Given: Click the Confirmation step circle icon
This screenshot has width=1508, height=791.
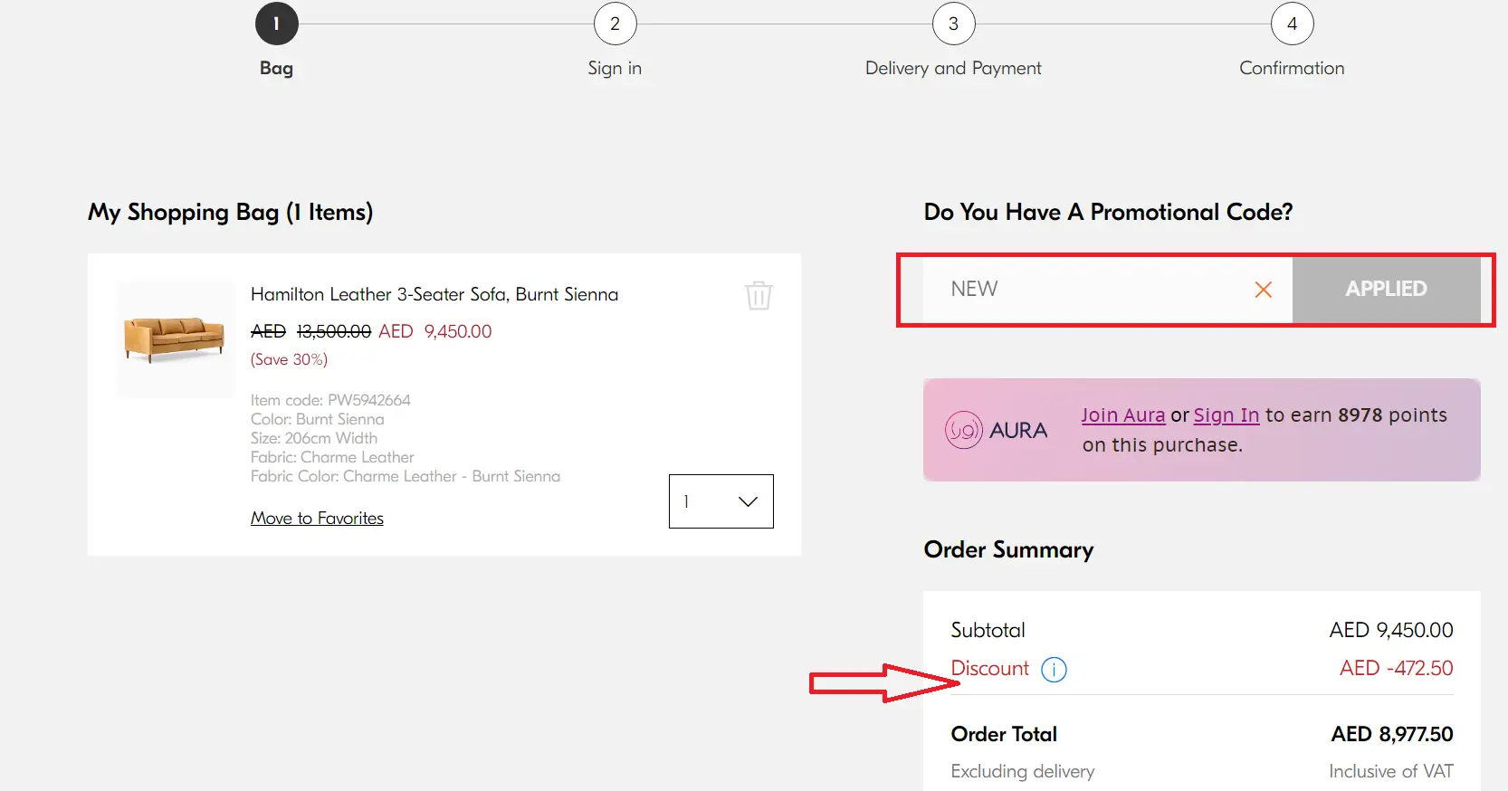Looking at the screenshot, I should click(1292, 24).
